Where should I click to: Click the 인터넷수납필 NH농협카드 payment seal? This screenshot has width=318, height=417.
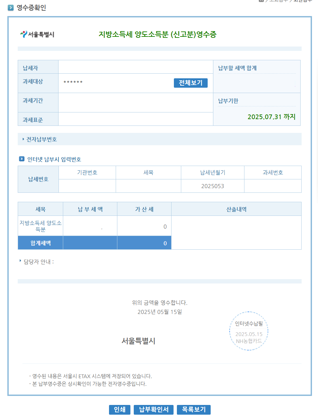click(248, 331)
